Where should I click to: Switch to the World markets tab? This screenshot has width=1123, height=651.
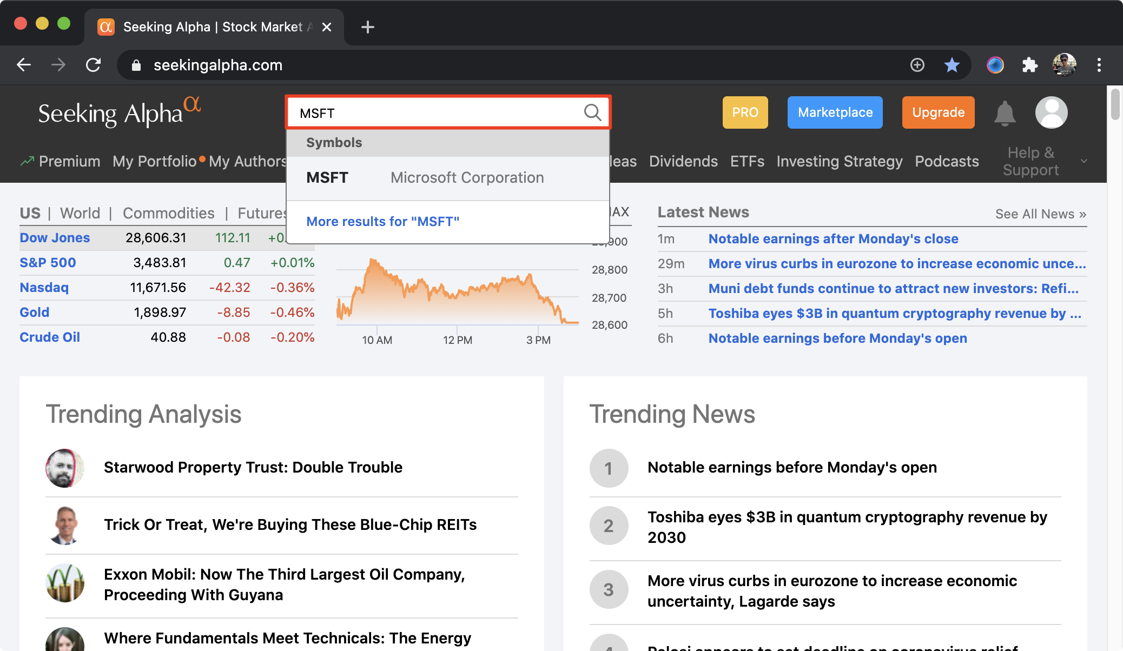[x=80, y=213]
